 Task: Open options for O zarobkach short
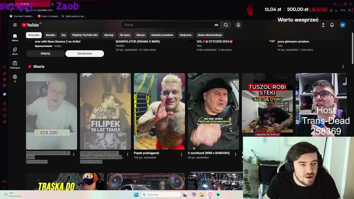pyautogui.click(x=235, y=155)
